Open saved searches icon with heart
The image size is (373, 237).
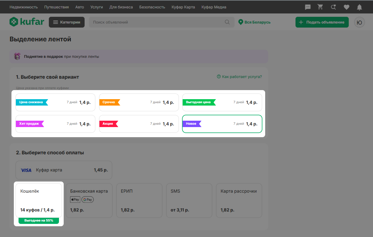point(333,7)
